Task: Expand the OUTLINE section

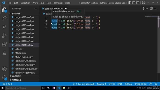Action: [24, 76]
